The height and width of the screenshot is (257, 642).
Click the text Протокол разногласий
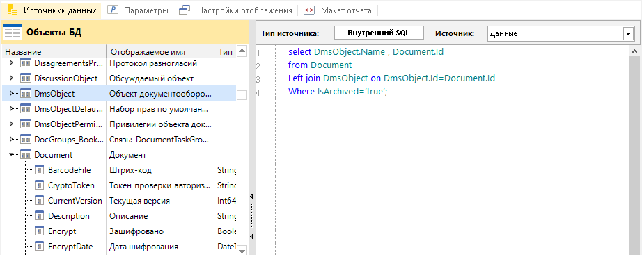pyautogui.click(x=153, y=63)
